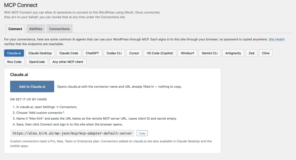
Task: Select the Zed client button
Action: click(251, 53)
